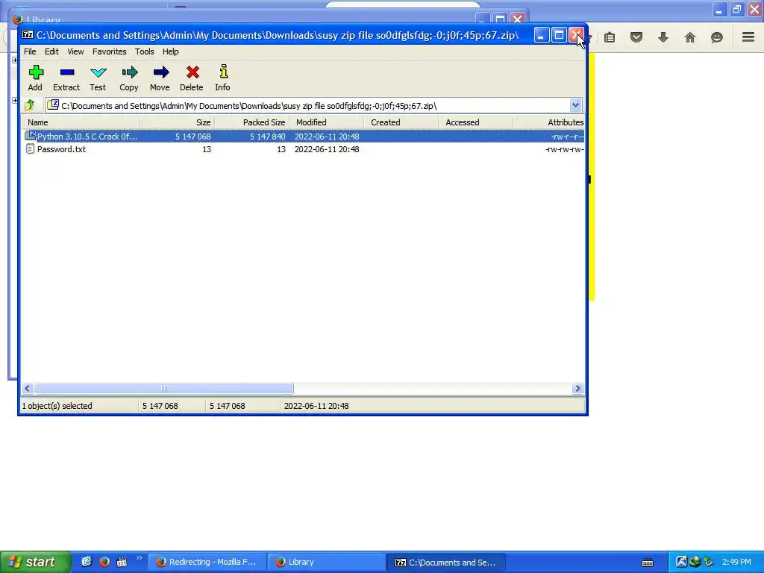
Task: Expand quick launch overflow chevron
Action: [x=140, y=558]
